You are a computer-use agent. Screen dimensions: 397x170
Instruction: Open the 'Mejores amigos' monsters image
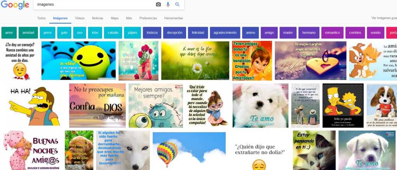click(x=156, y=105)
